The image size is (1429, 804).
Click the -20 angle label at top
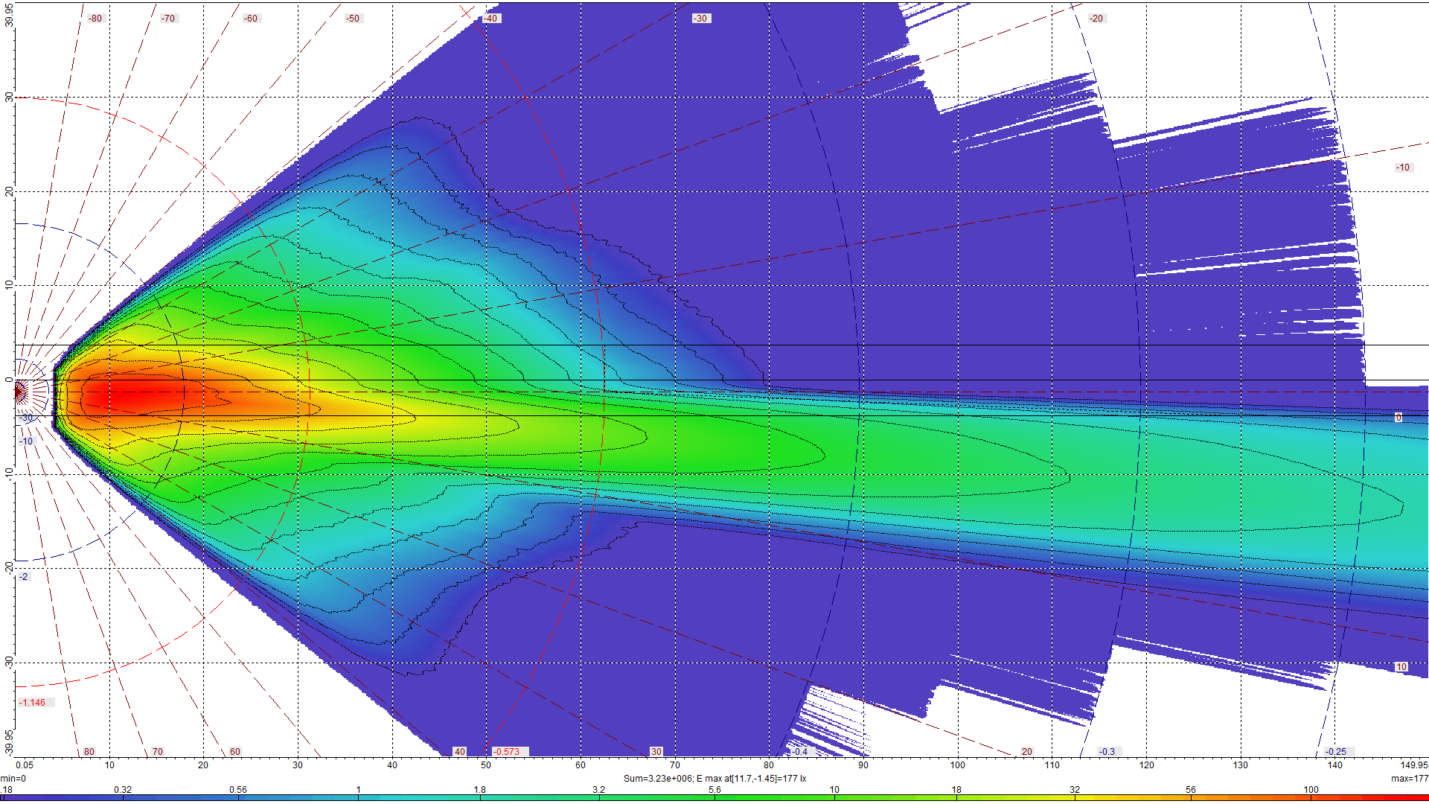[1096, 19]
